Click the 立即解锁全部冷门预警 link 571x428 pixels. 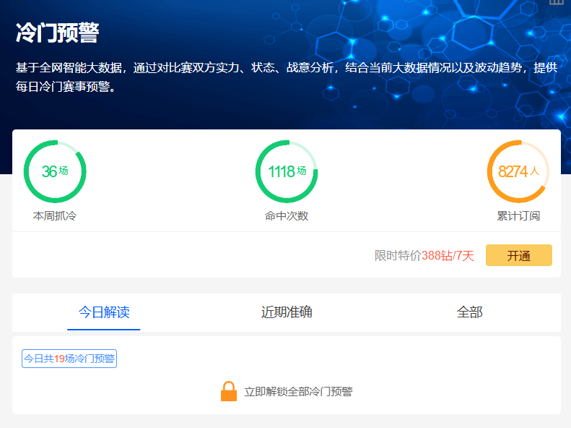pyautogui.click(x=298, y=392)
